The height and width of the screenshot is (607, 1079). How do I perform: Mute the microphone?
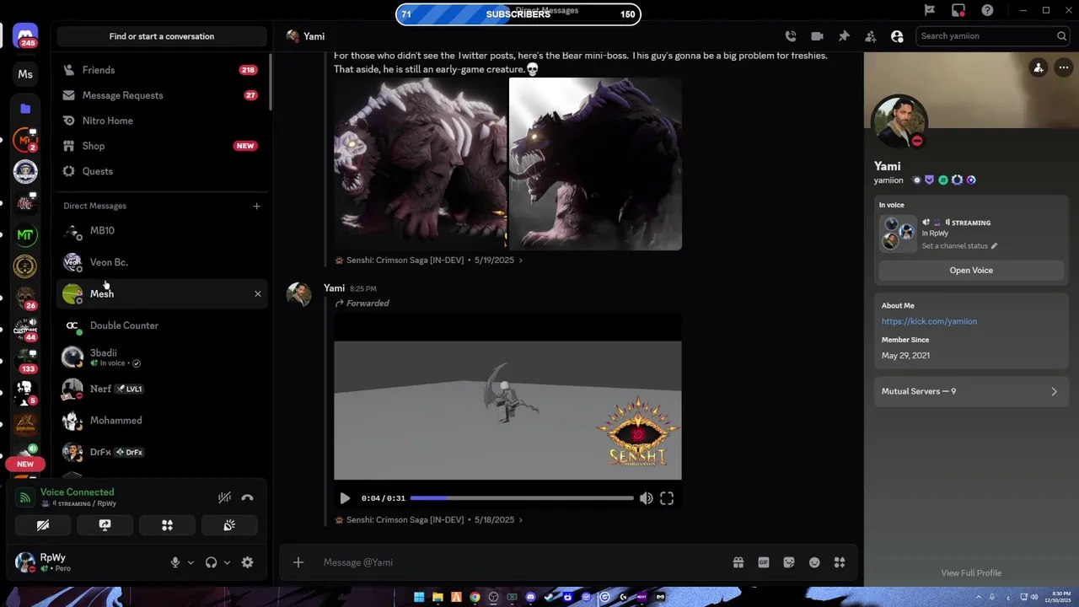pyautogui.click(x=175, y=562)
